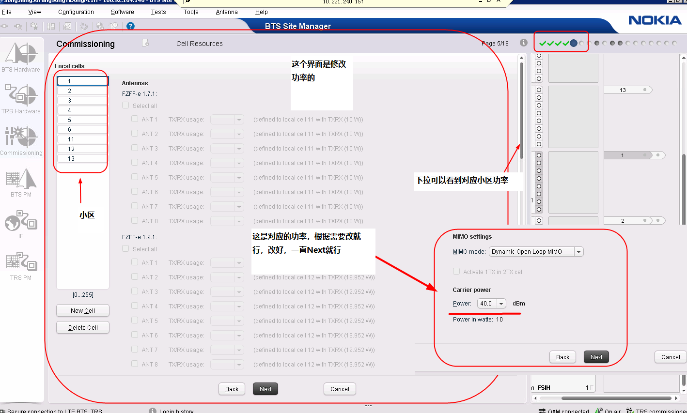Check ANT 8 under FZFF-e 1.9.1

point(135,364)
